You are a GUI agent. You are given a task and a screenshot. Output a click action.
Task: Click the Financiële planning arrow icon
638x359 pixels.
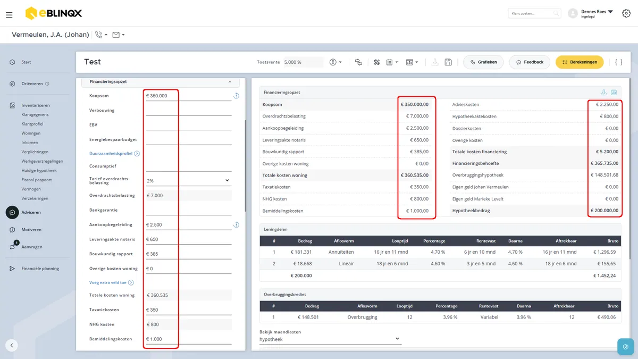(12, 269)
